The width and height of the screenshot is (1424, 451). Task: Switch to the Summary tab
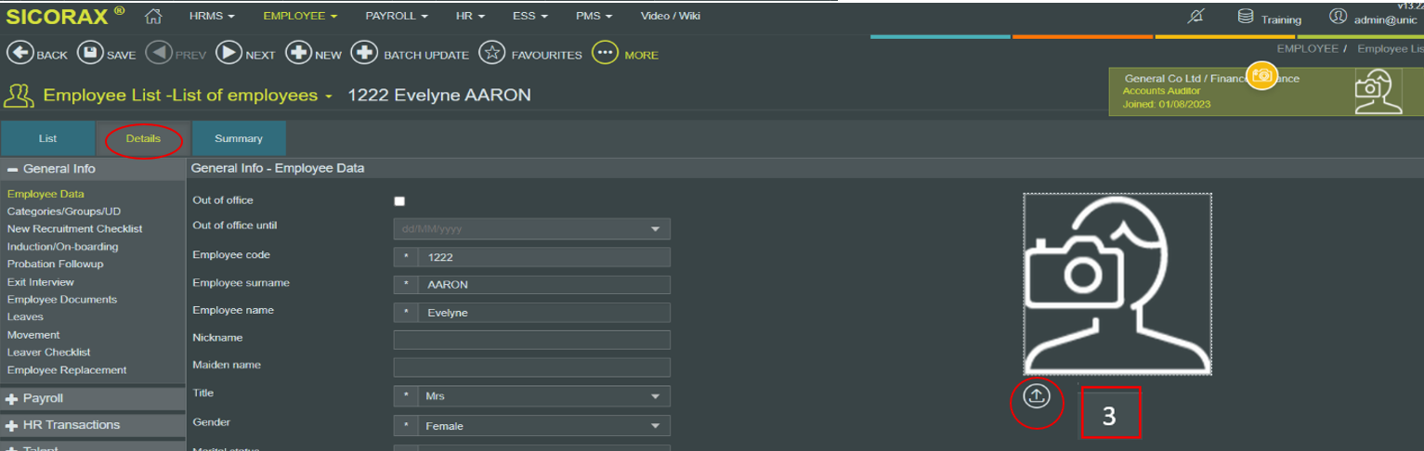(x=239, y=138)
